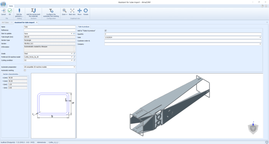This screenshot has height=144, width=269.
Task: Select the Move view tool
Action: coord(80,11)
